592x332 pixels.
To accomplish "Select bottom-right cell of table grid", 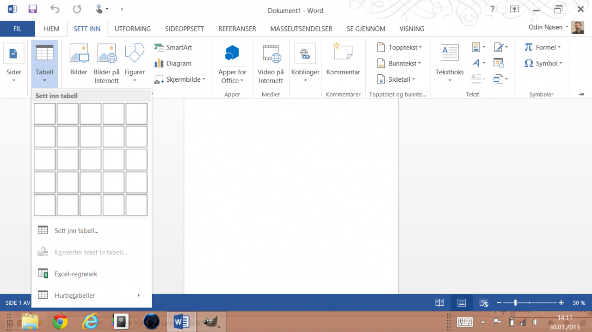I will pos(136,205).
